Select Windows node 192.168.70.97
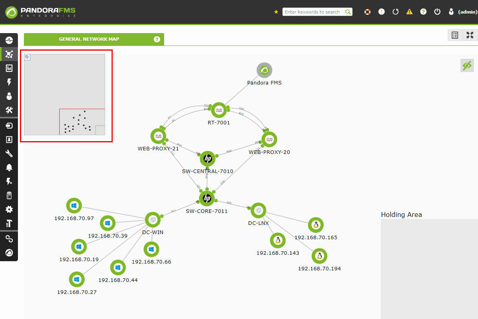The height and width of the screenshot is (319, 478). 74,206
